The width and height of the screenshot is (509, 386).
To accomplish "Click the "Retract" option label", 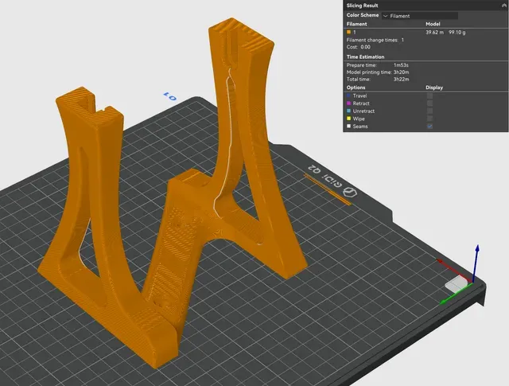I will pyautogui.click(x=361, y=103).
